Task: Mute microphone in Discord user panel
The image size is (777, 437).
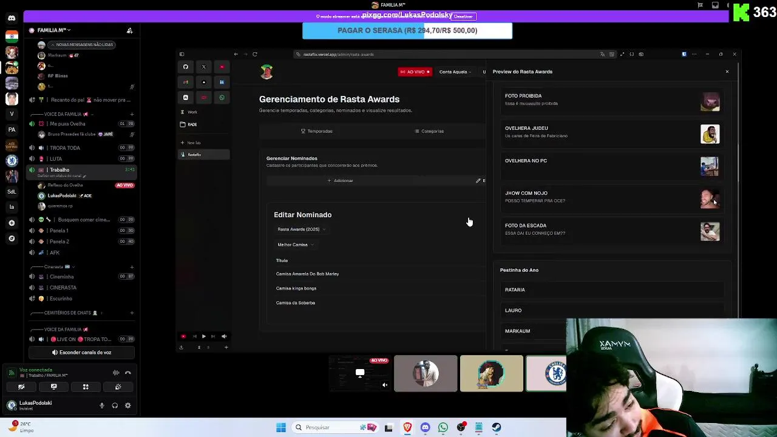Action: tap(102, 405)
